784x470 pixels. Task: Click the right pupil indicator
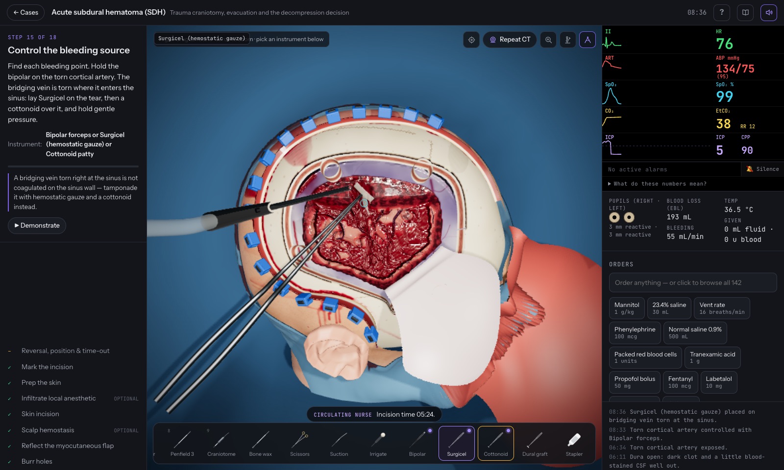point(614,217)
